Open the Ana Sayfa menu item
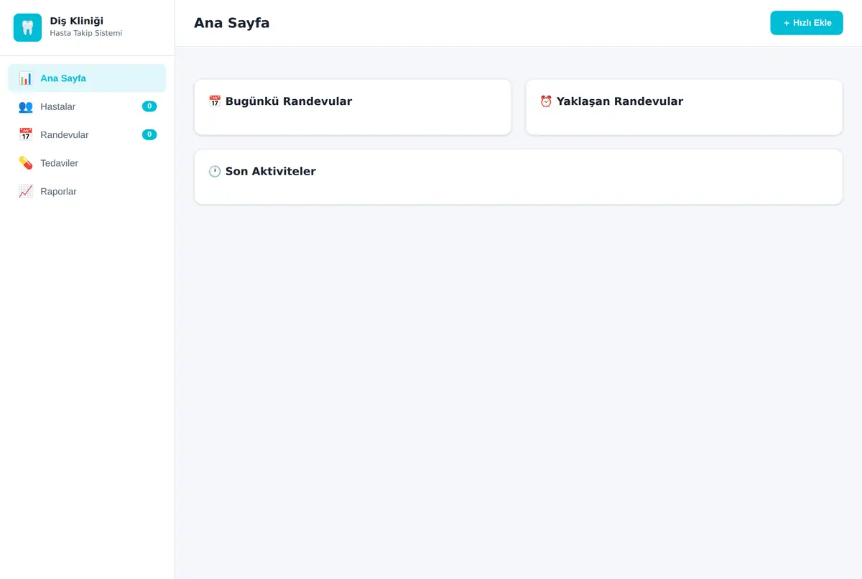 pyautogui.click(x=87, y=78)
